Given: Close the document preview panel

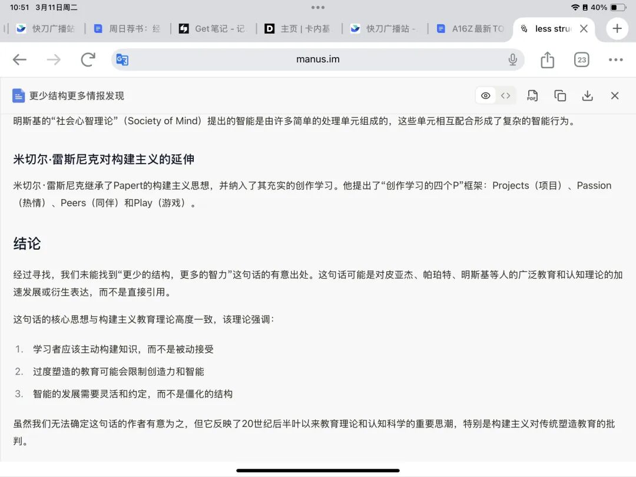Looking at the screenshot, I should coord(615,96).
